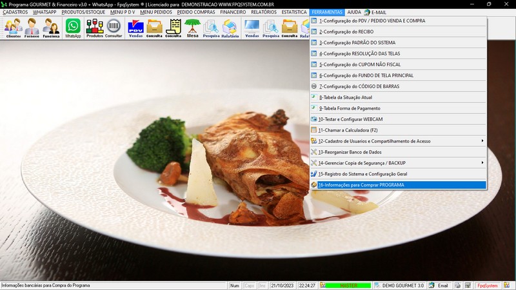Select 13-Reorganizar Banco de Dados
The image size is (516, 290).
coord(398,152)
